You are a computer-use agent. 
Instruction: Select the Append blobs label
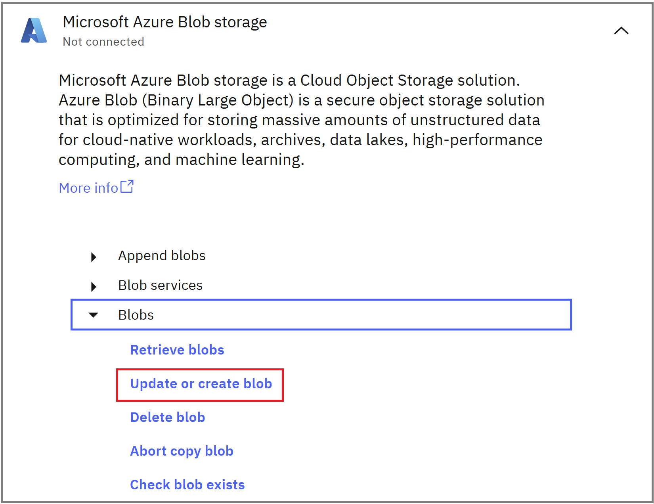click(162, 256)
